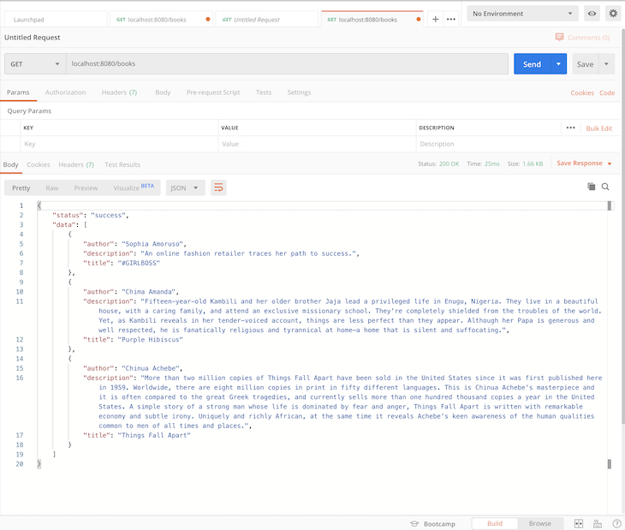This screenshot has height=530, width=625.
Task: Click the main window vertical scrollbar
Action: 623,225
